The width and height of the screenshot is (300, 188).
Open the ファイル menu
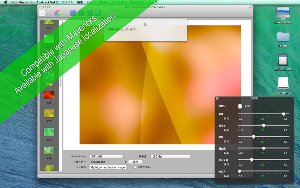[67, 2]
